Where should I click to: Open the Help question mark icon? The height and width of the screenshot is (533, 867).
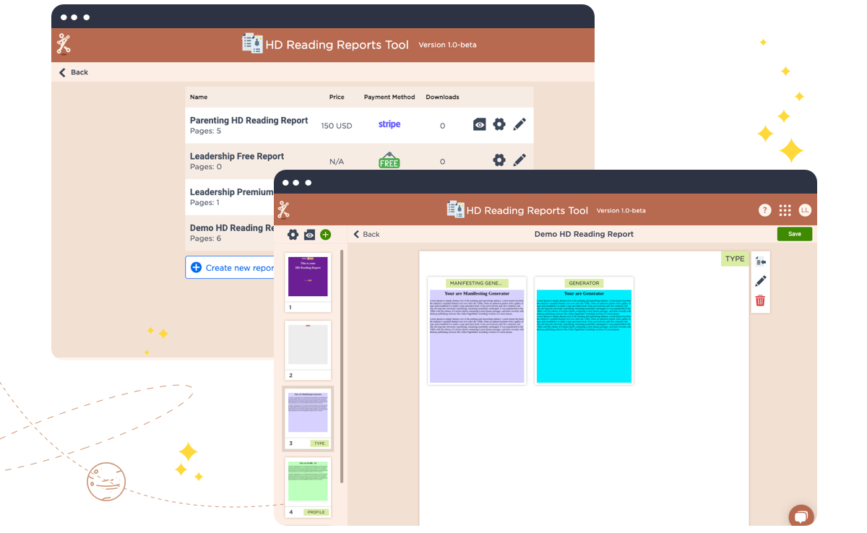coord(765,210)
